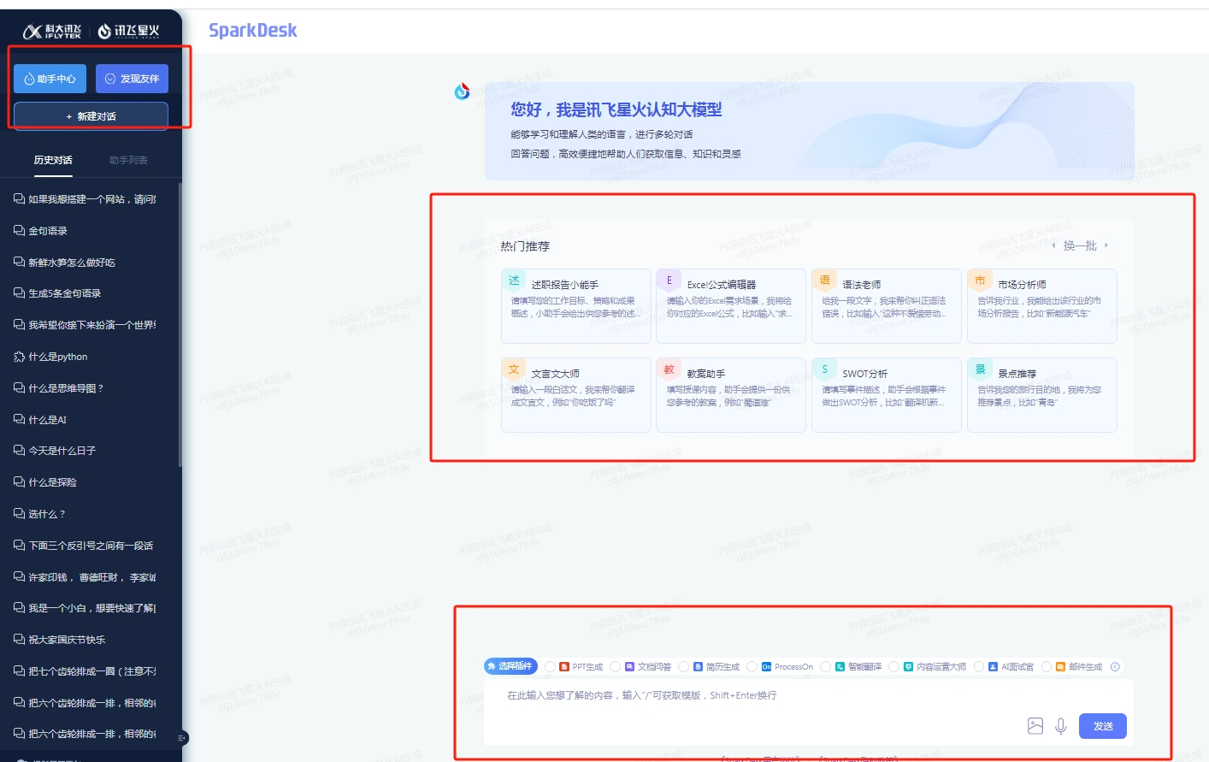Click the S badge on SWOT分析 card
Viewport: 1209px width, 762px height.
[824, 369]
